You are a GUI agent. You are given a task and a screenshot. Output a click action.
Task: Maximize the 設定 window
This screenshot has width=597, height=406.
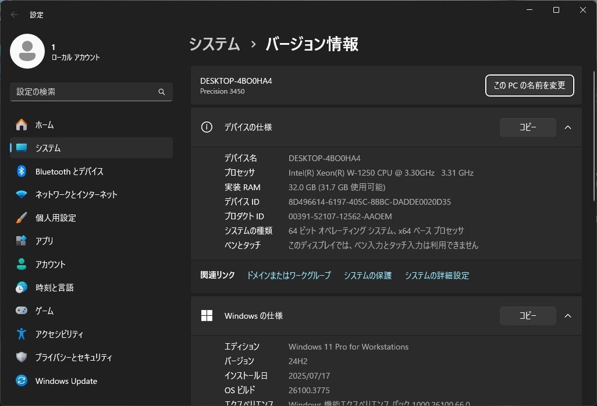point(556,10)
